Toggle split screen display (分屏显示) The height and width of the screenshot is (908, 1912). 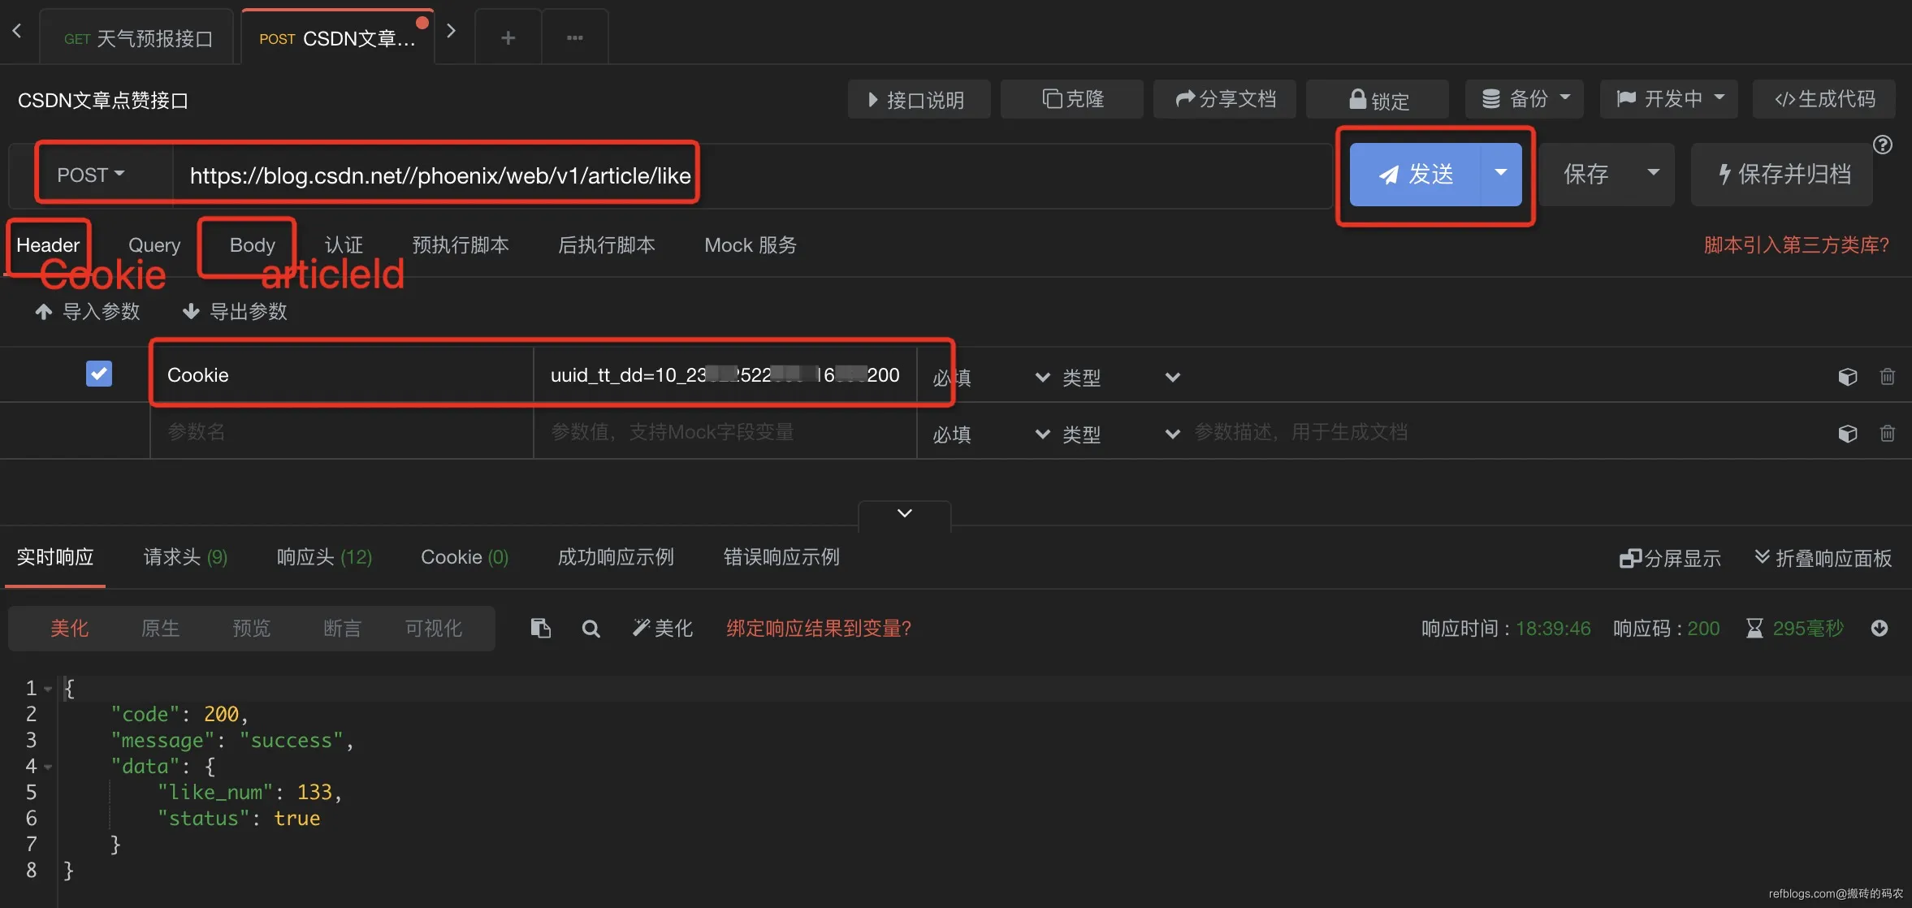point(1670,558)
